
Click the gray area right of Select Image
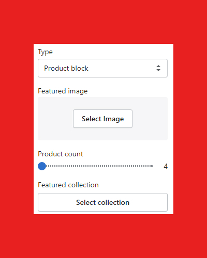150,119
